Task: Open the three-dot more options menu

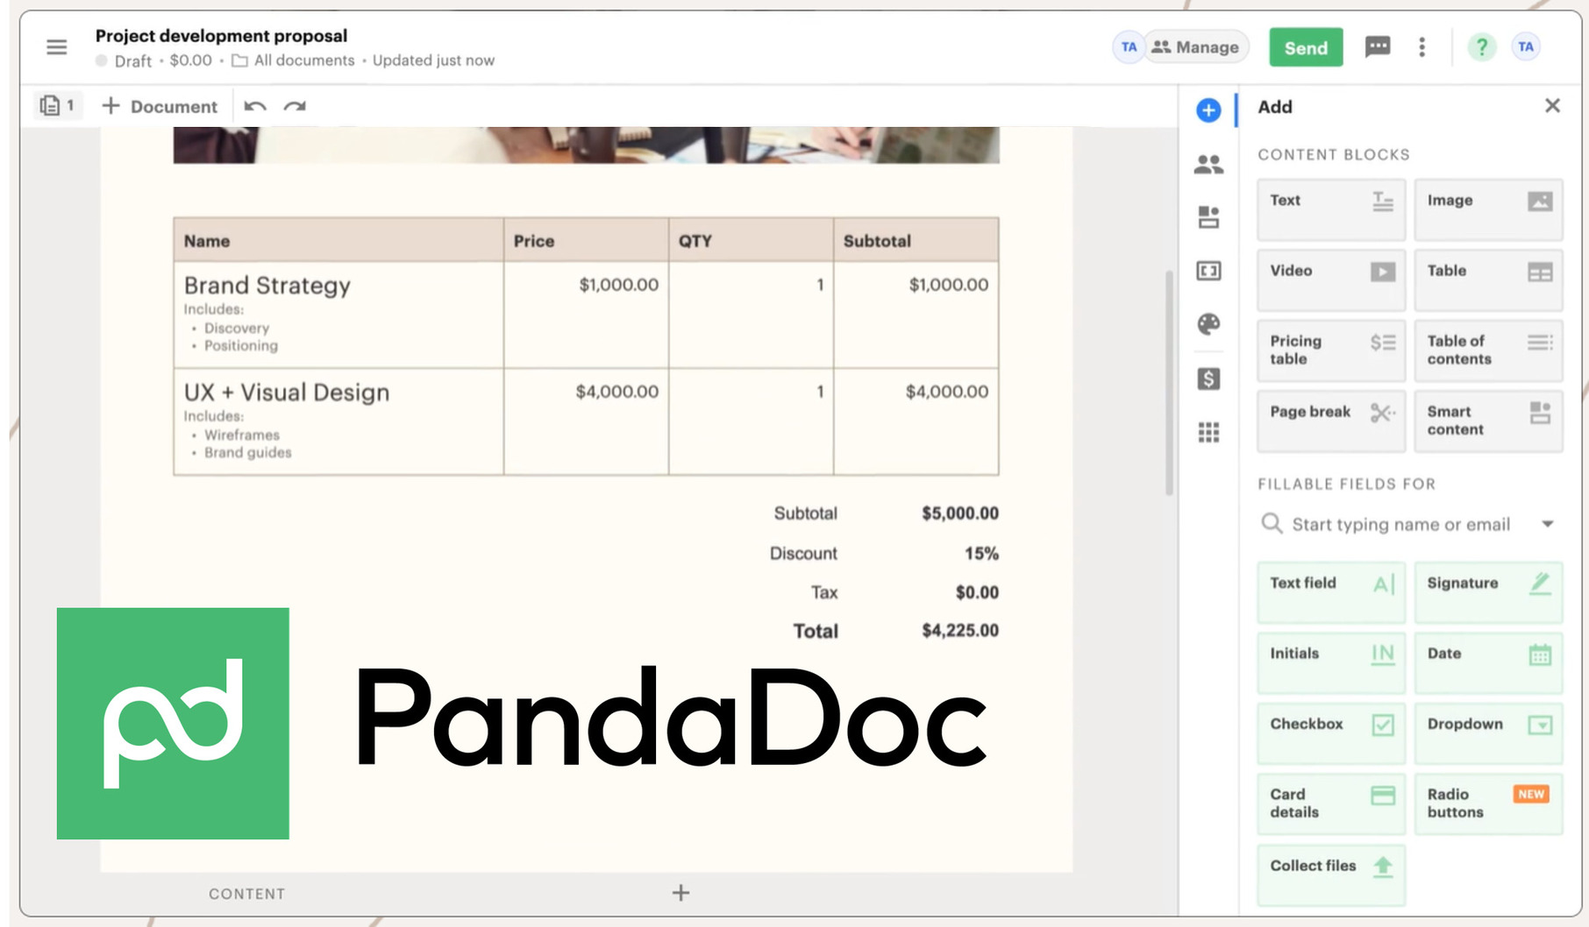Action: (1422, 47)
